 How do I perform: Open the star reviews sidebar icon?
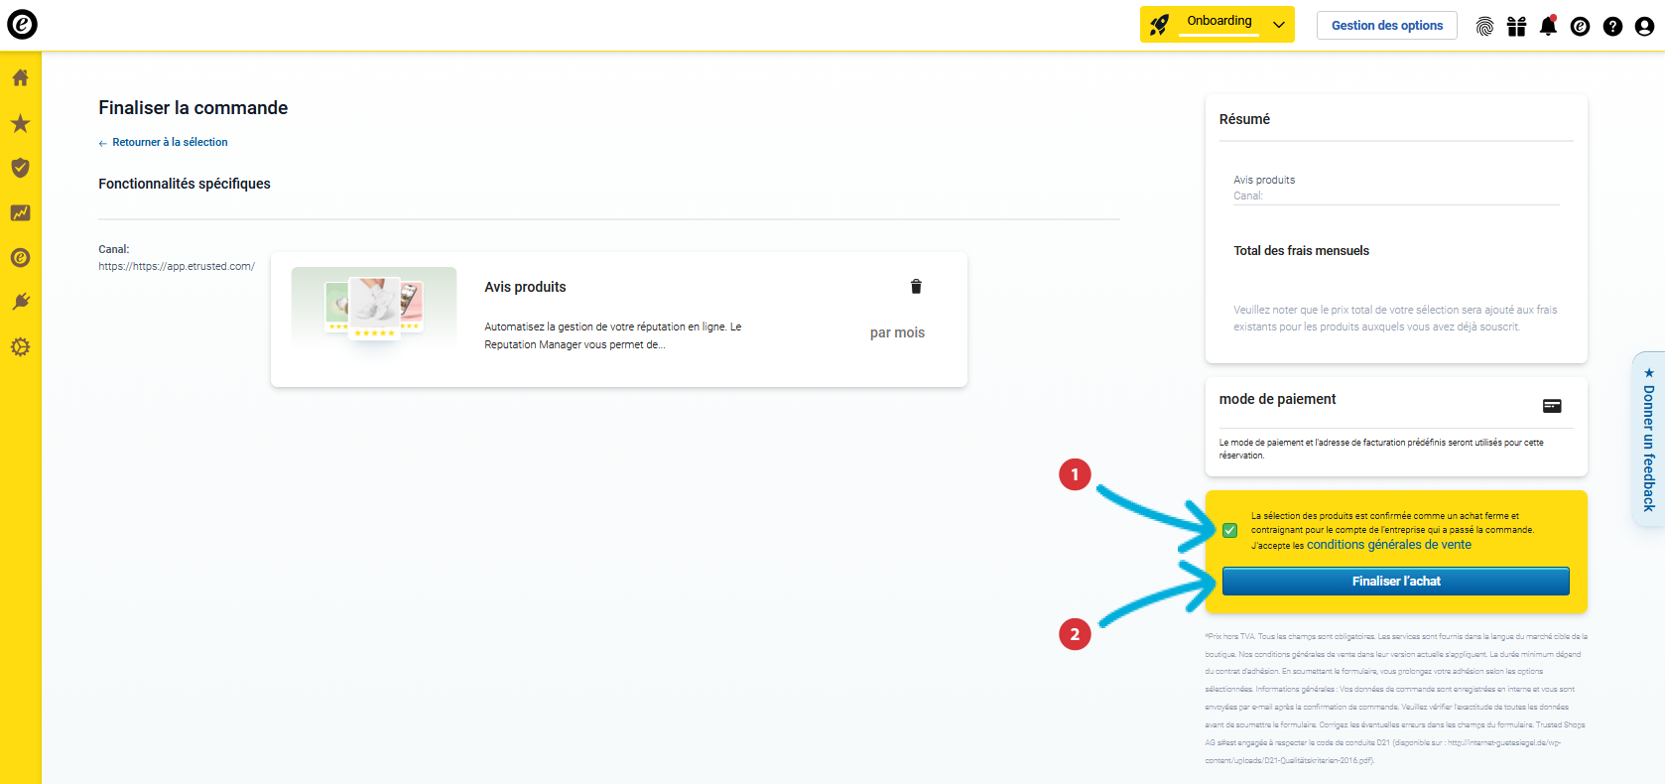20,123
